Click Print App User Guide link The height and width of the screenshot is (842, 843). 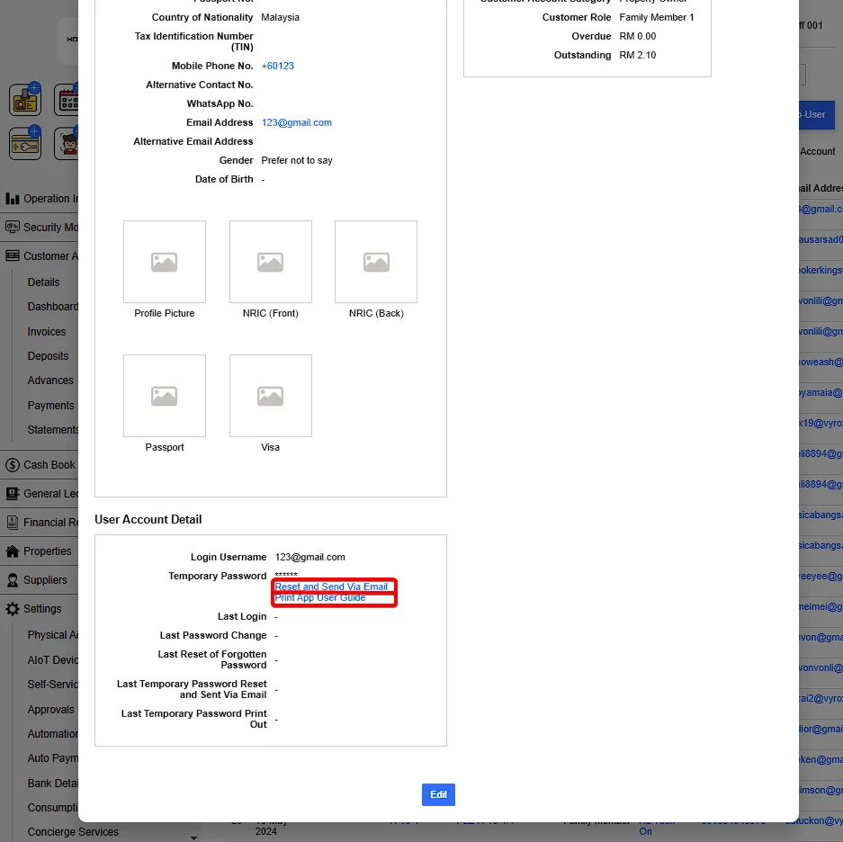[x=320, y=597]
